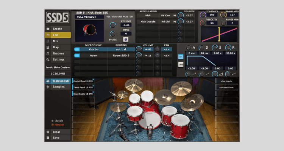This screenshot has height=151, width=284.
Task: Click the Clear button
Action: 58,132
